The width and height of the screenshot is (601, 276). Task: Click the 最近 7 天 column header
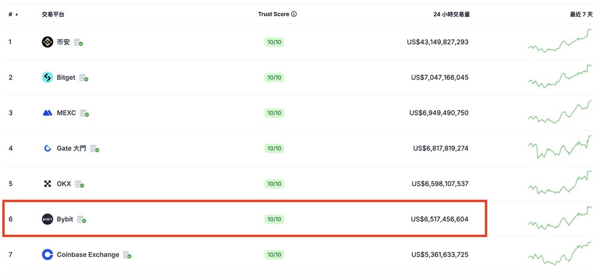[581, 14]
